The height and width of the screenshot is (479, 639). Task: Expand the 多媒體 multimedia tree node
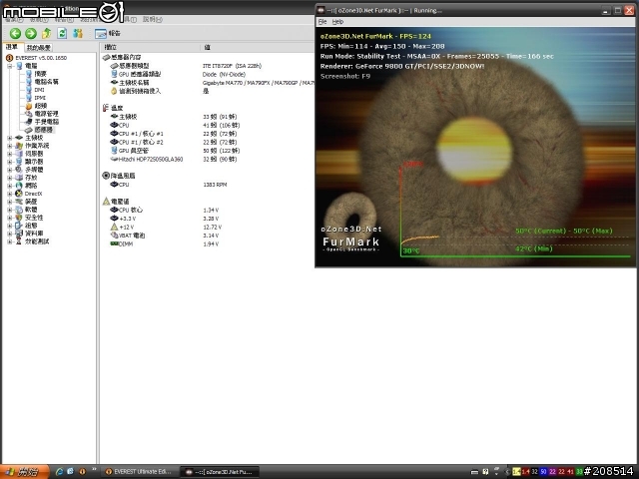coord(10,170)
